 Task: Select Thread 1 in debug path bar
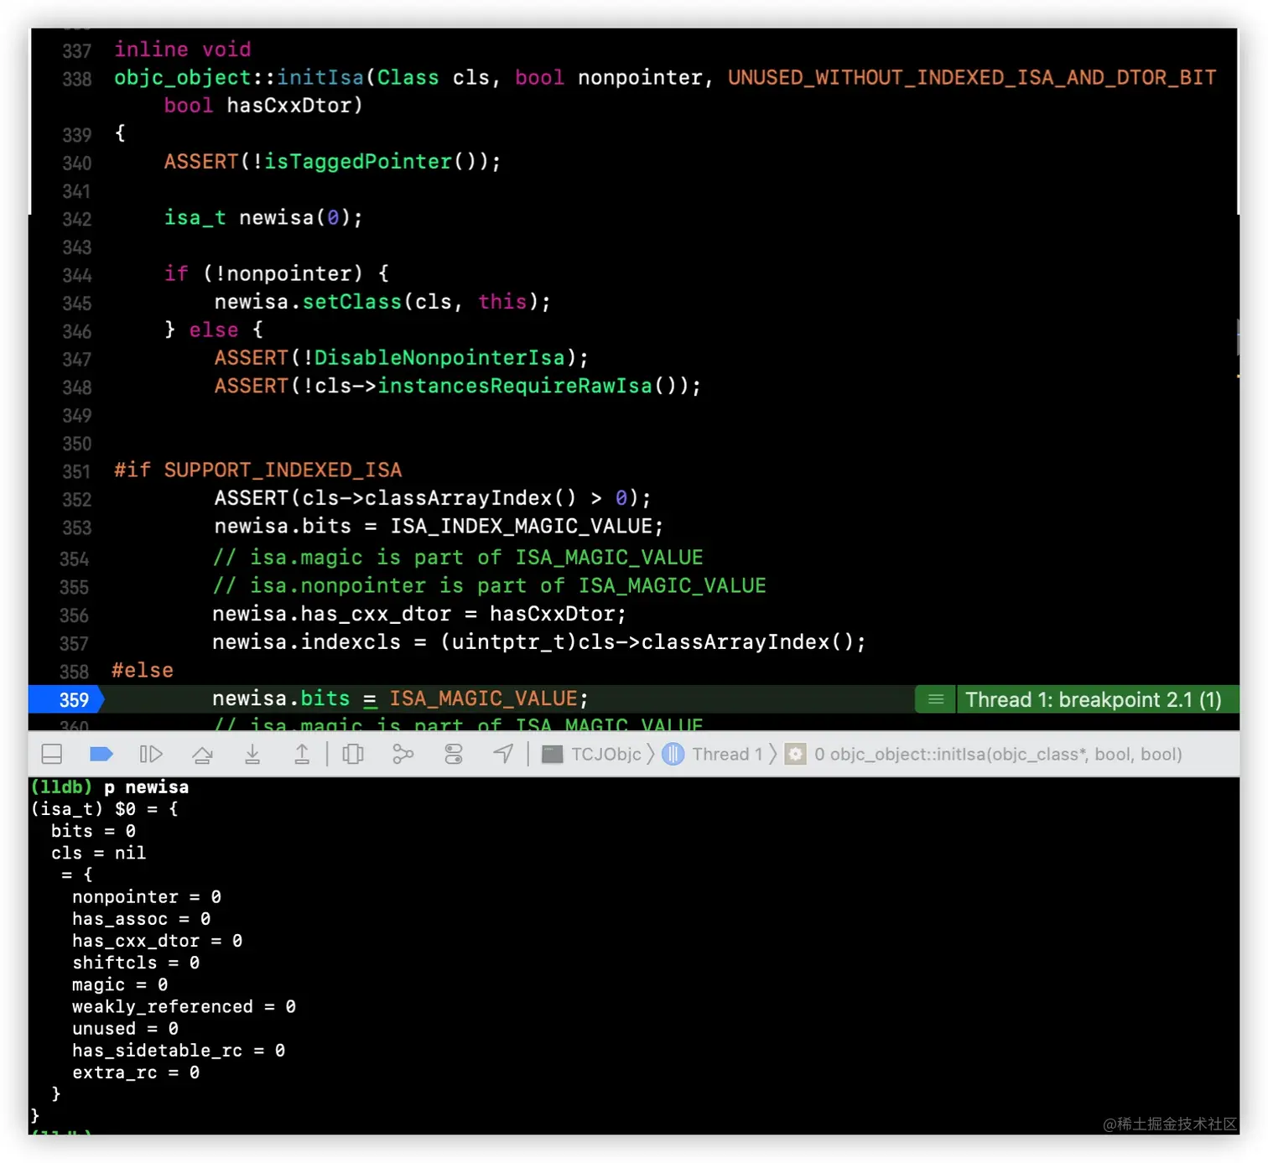(x=714, y=755)
